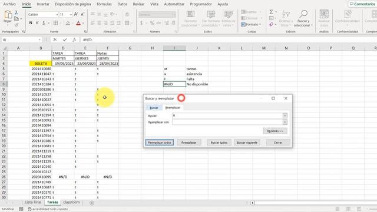
Task: Click the Reemplazar todos button
Action: [160, 143]
